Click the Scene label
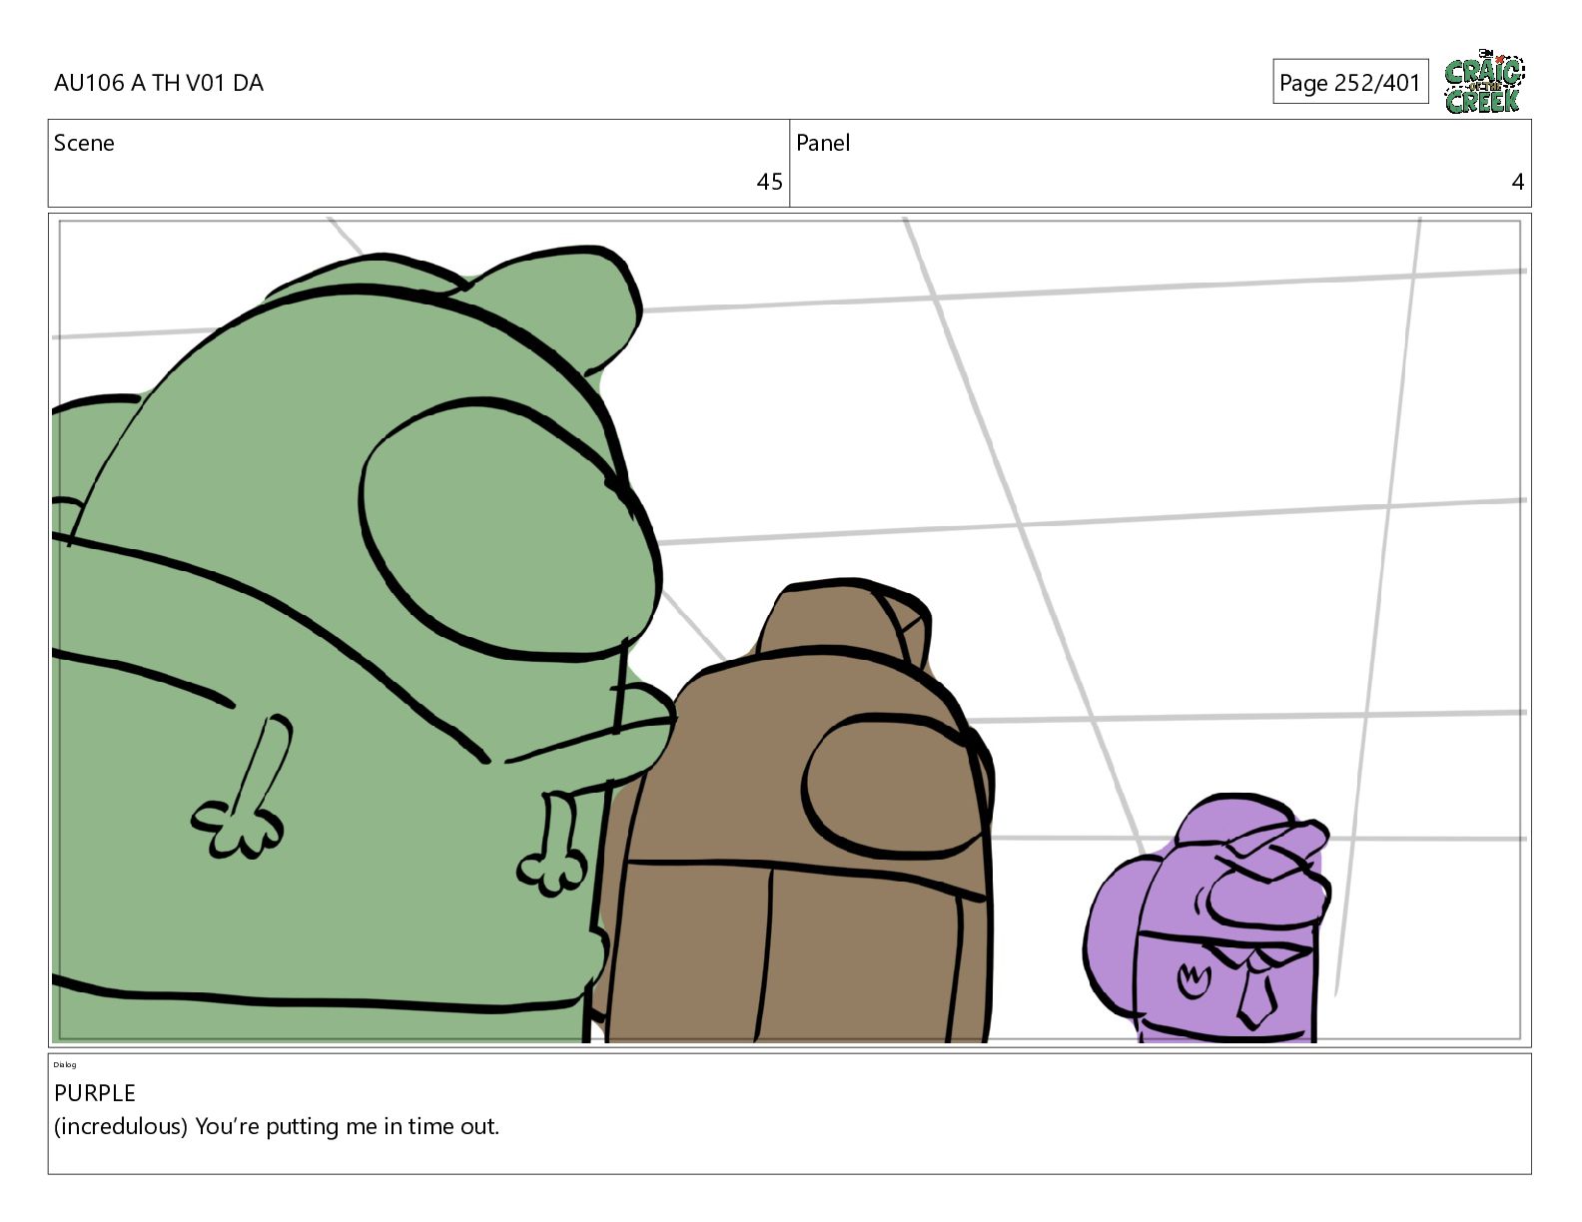Viewport: 1582px width, 1222px height. pos(84,143)
